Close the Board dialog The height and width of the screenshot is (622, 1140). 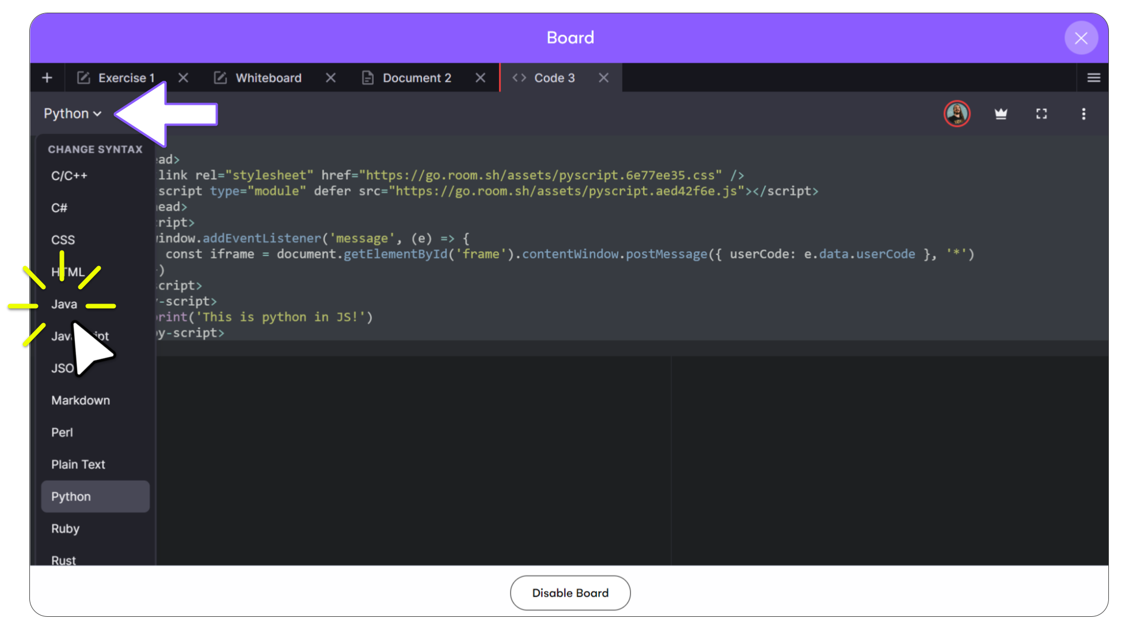pyautogui.click(x=1081, y=38)
